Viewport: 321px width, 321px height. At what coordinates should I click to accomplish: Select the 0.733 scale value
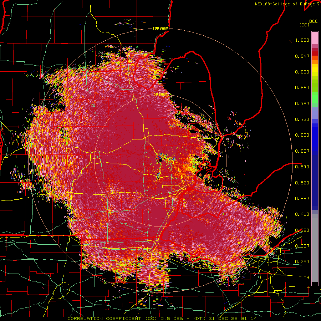tap(302, 119)
